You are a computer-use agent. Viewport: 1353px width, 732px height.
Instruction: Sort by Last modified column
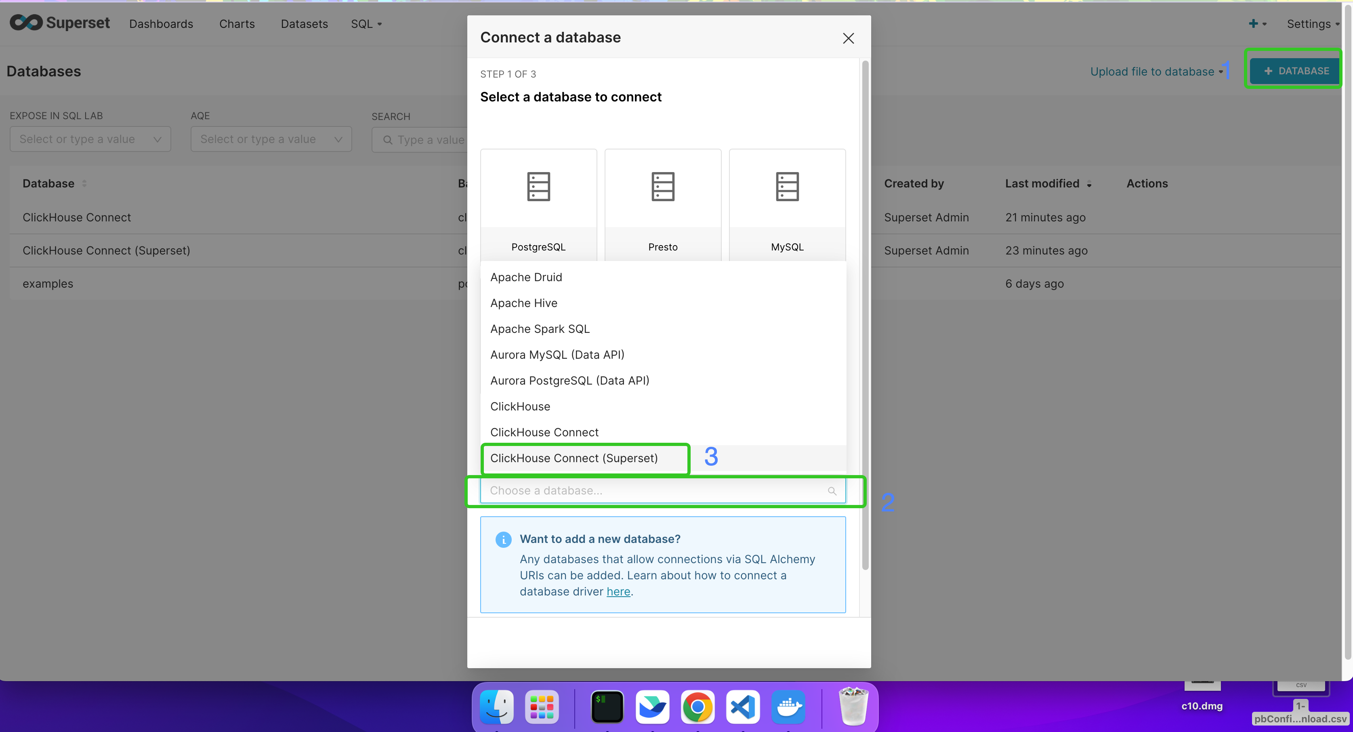[1048, 183]
